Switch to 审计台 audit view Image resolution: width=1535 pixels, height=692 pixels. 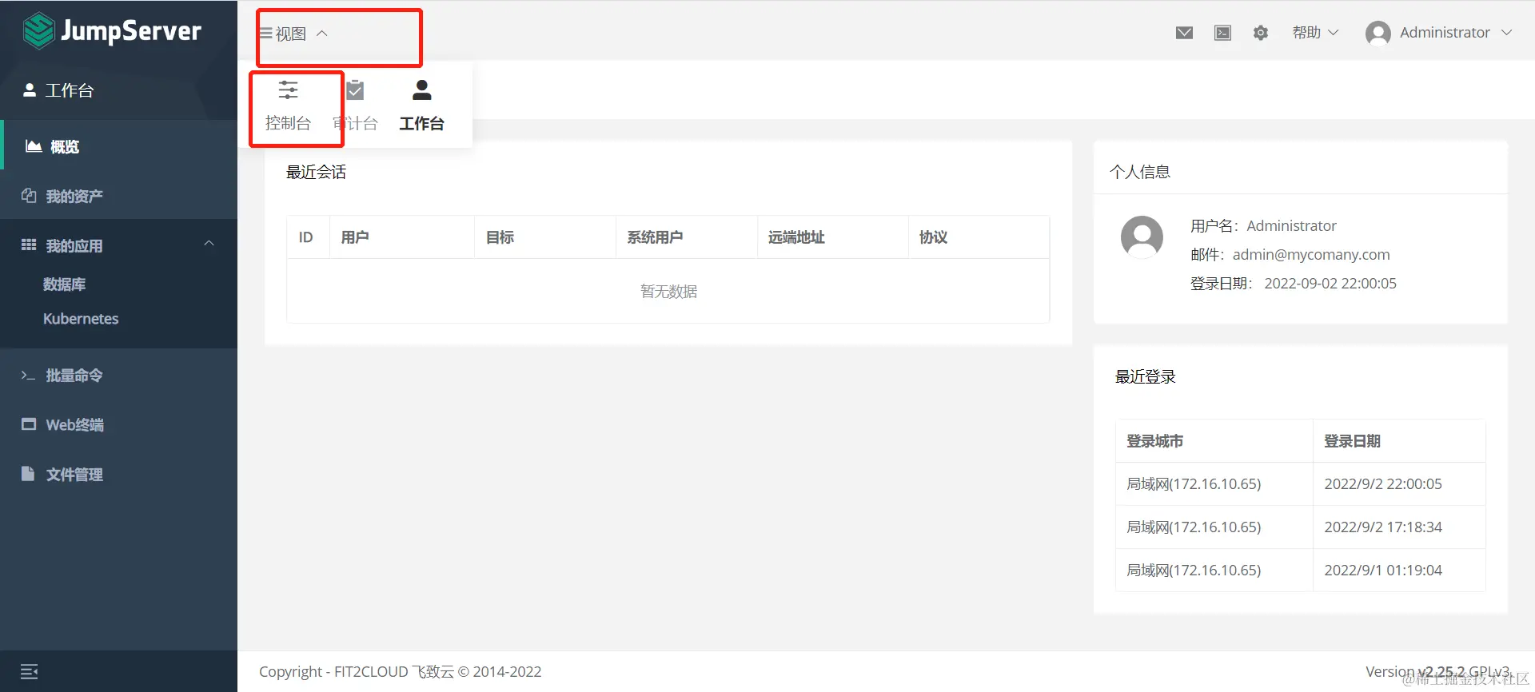(x=355, y=105)
